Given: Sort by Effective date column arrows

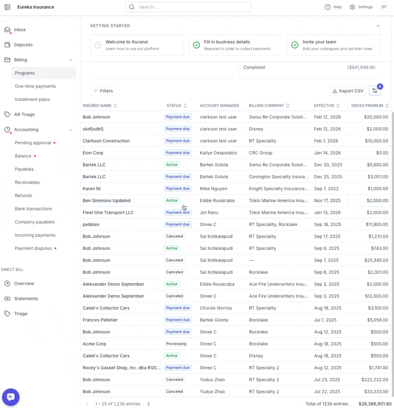Looking at the screenshot, I should pos(338,106).
